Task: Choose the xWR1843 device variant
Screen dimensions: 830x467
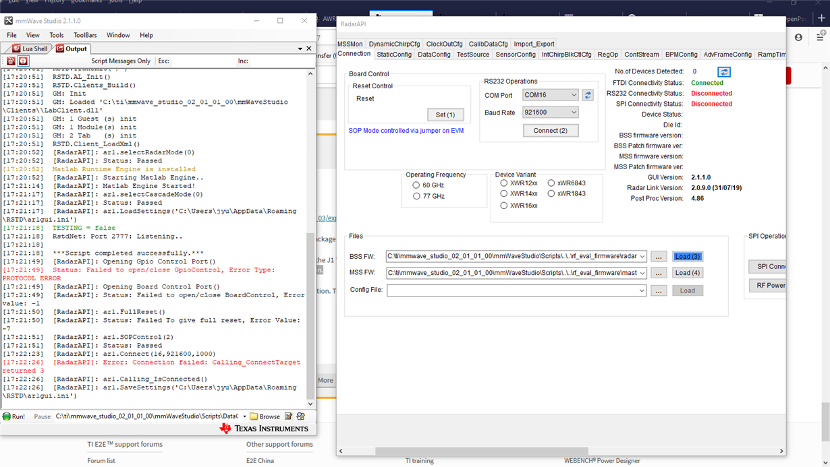Action: click(551, 194)
